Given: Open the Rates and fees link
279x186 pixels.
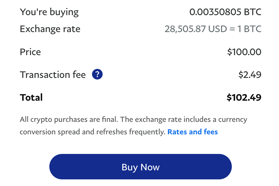Looking at the screenshot, I should pyautogui.click(x=193, y=132).
